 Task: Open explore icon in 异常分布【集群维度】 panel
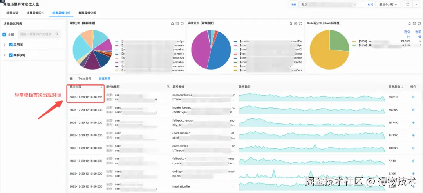(x=177, y=23)
